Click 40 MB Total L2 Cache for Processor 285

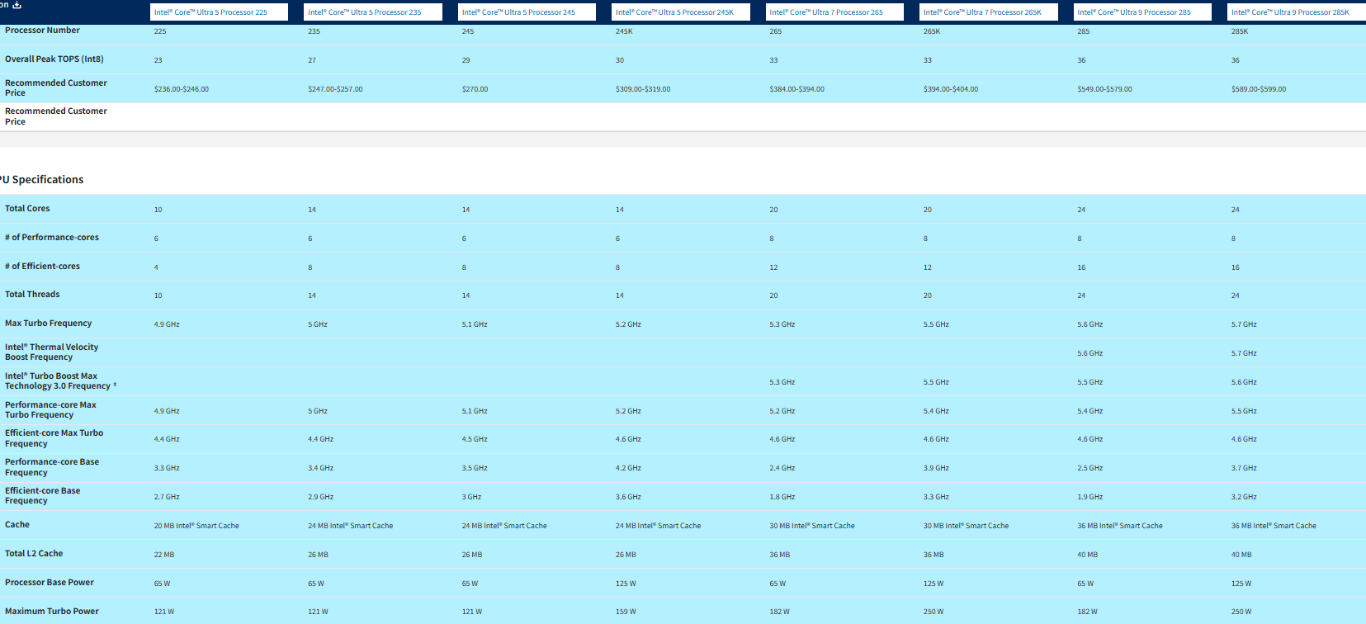1088,555
